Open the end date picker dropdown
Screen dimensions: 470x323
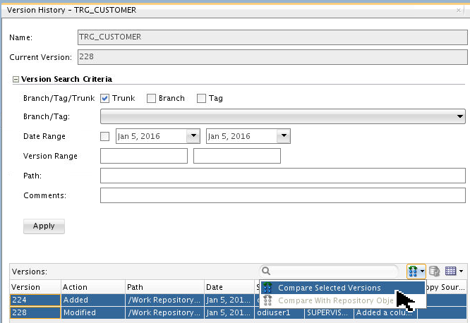tap(284, 136)
